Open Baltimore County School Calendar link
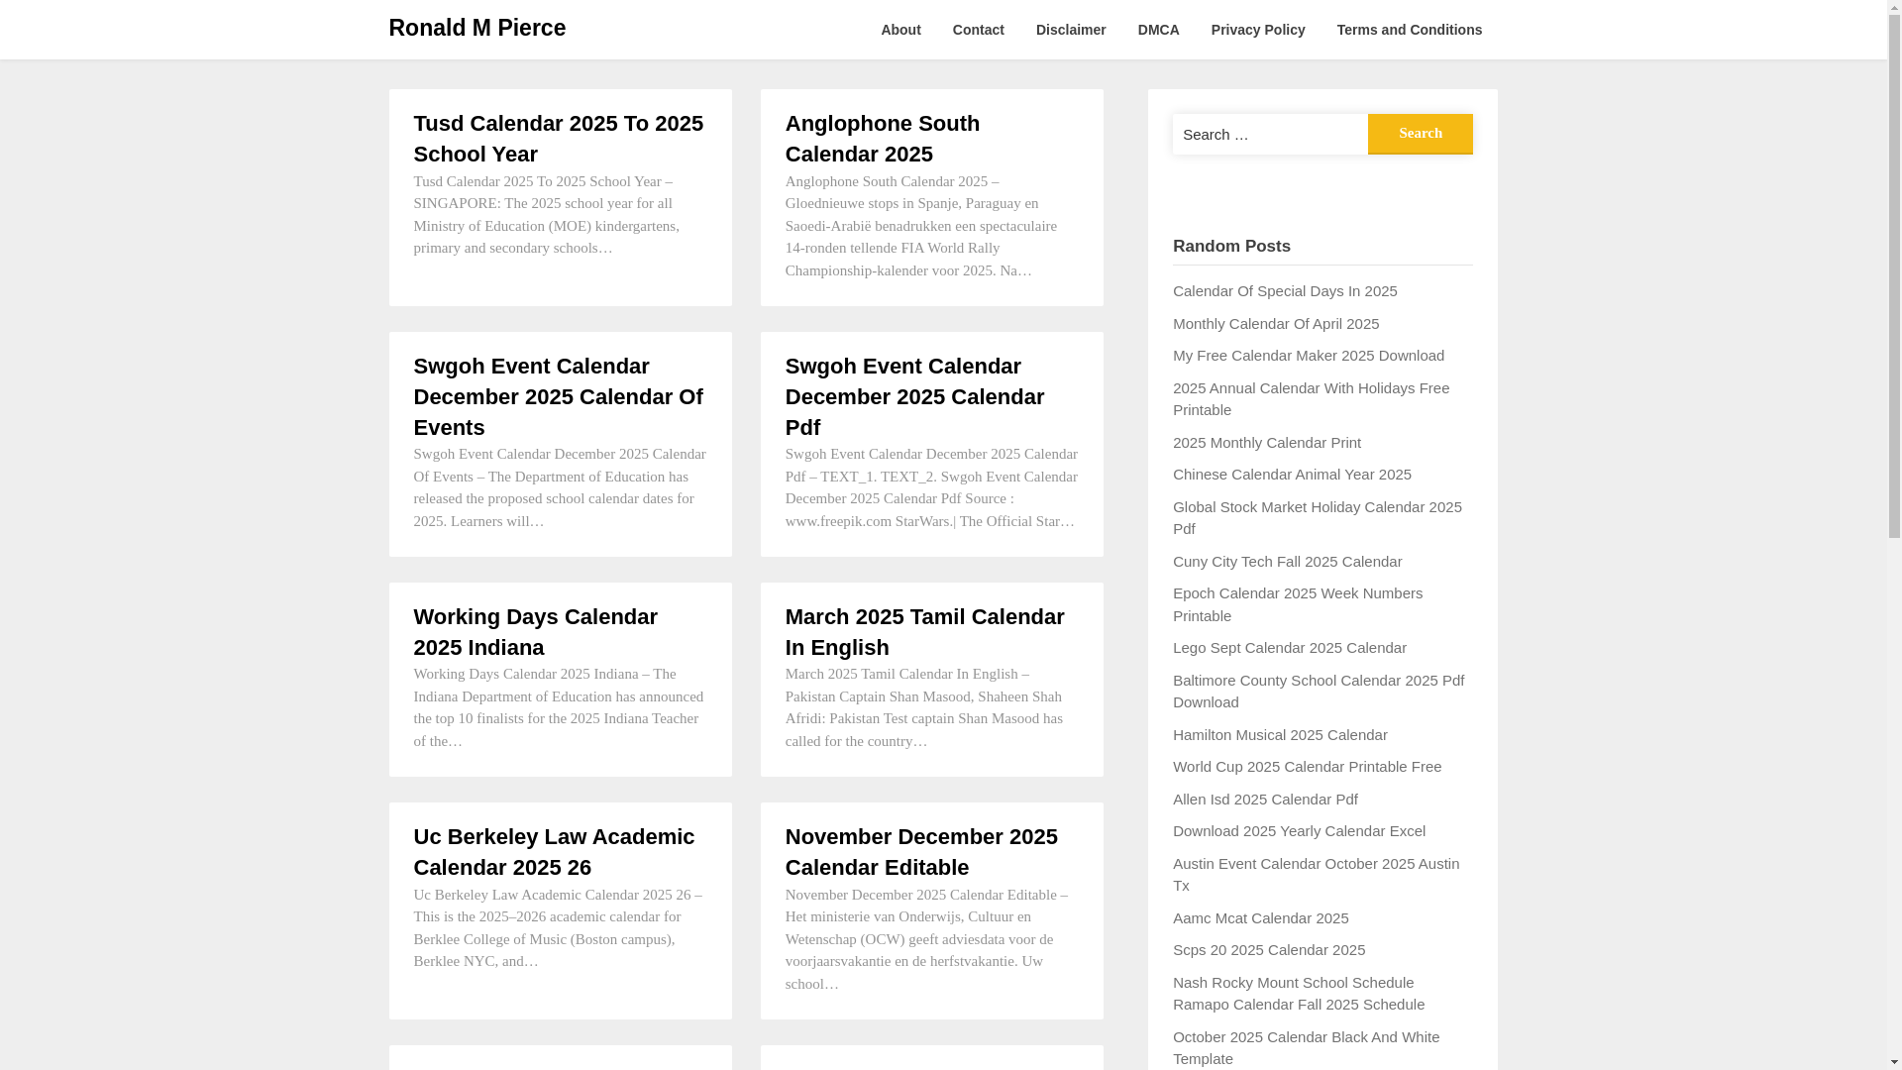This screenshot has height=1070, width=1902. point(1319,692)
